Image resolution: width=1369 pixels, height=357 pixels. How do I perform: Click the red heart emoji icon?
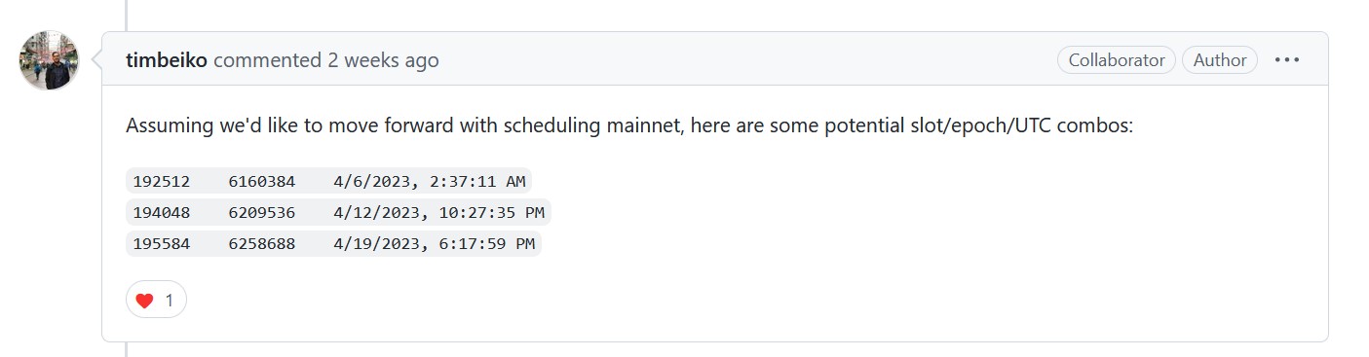pyautogui.click(x=145, y=301)
